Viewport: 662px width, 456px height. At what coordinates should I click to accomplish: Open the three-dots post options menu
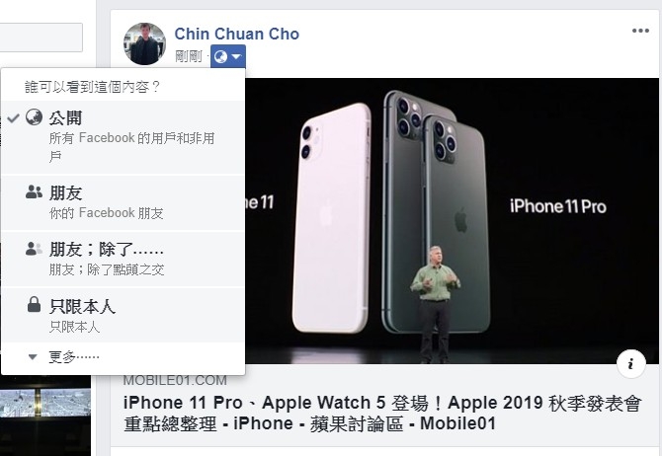pos(640,31)
